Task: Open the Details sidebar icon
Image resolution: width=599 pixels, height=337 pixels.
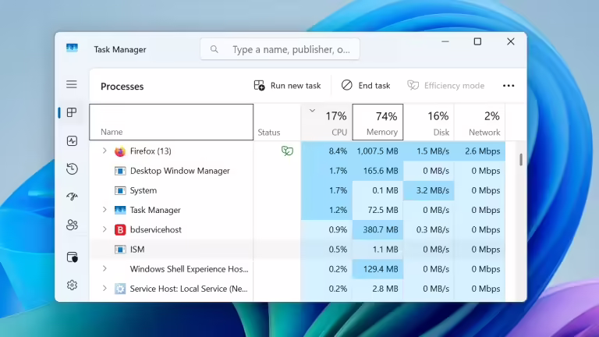Action: point(72,257)
